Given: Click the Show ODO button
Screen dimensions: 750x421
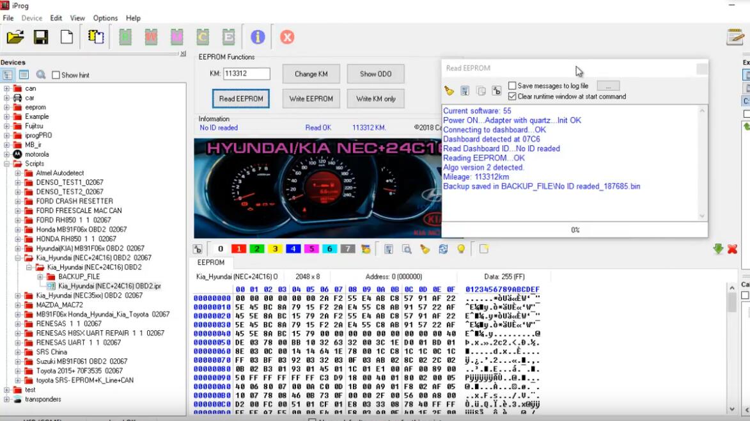Looking at the screenshot, I should [x=375, y=74].
